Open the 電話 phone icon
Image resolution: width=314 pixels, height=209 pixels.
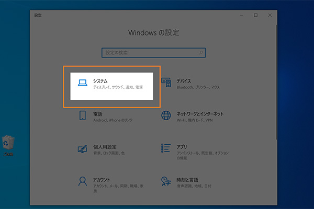point(83,115)
